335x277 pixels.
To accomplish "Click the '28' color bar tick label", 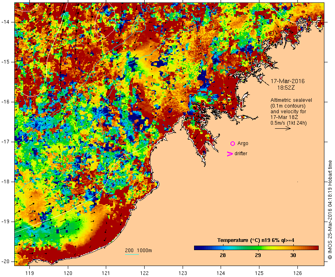I will point(223,255).
